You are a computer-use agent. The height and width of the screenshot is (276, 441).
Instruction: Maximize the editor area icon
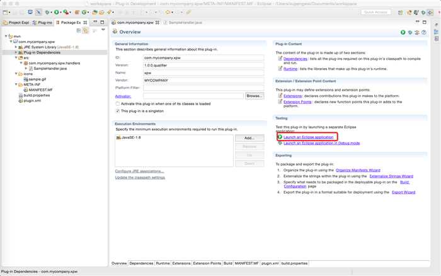click(425, 22)
